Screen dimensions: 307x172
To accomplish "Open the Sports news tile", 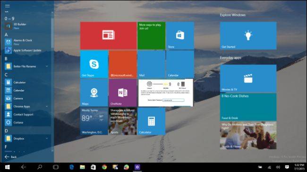I will pos(123,121).
